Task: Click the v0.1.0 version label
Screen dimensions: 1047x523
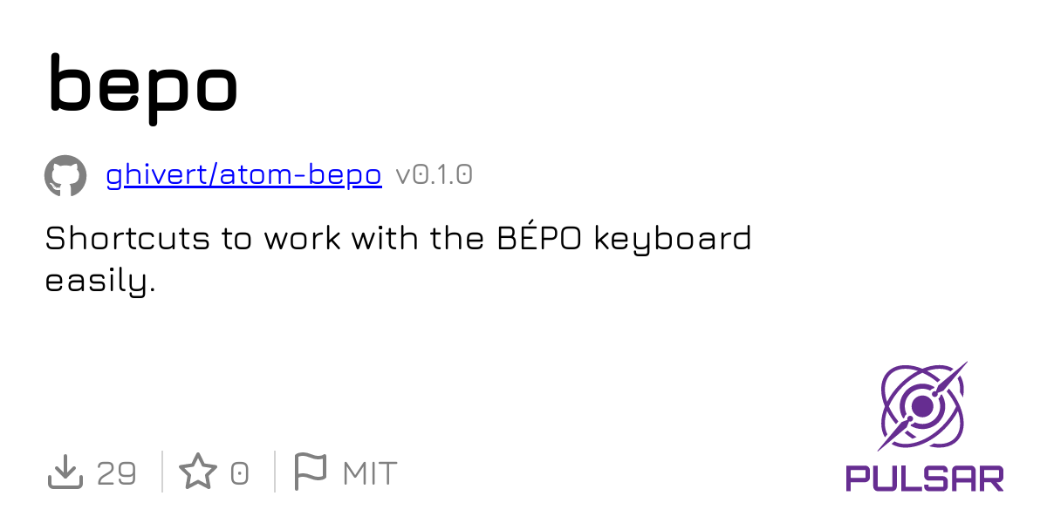Action: (434, 176)
